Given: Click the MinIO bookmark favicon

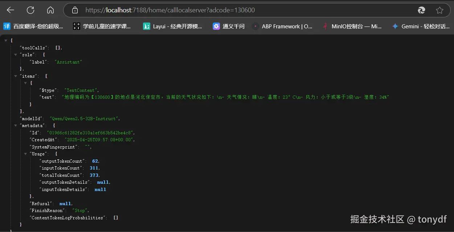Looking at the screenshot, I should (326, 26).
